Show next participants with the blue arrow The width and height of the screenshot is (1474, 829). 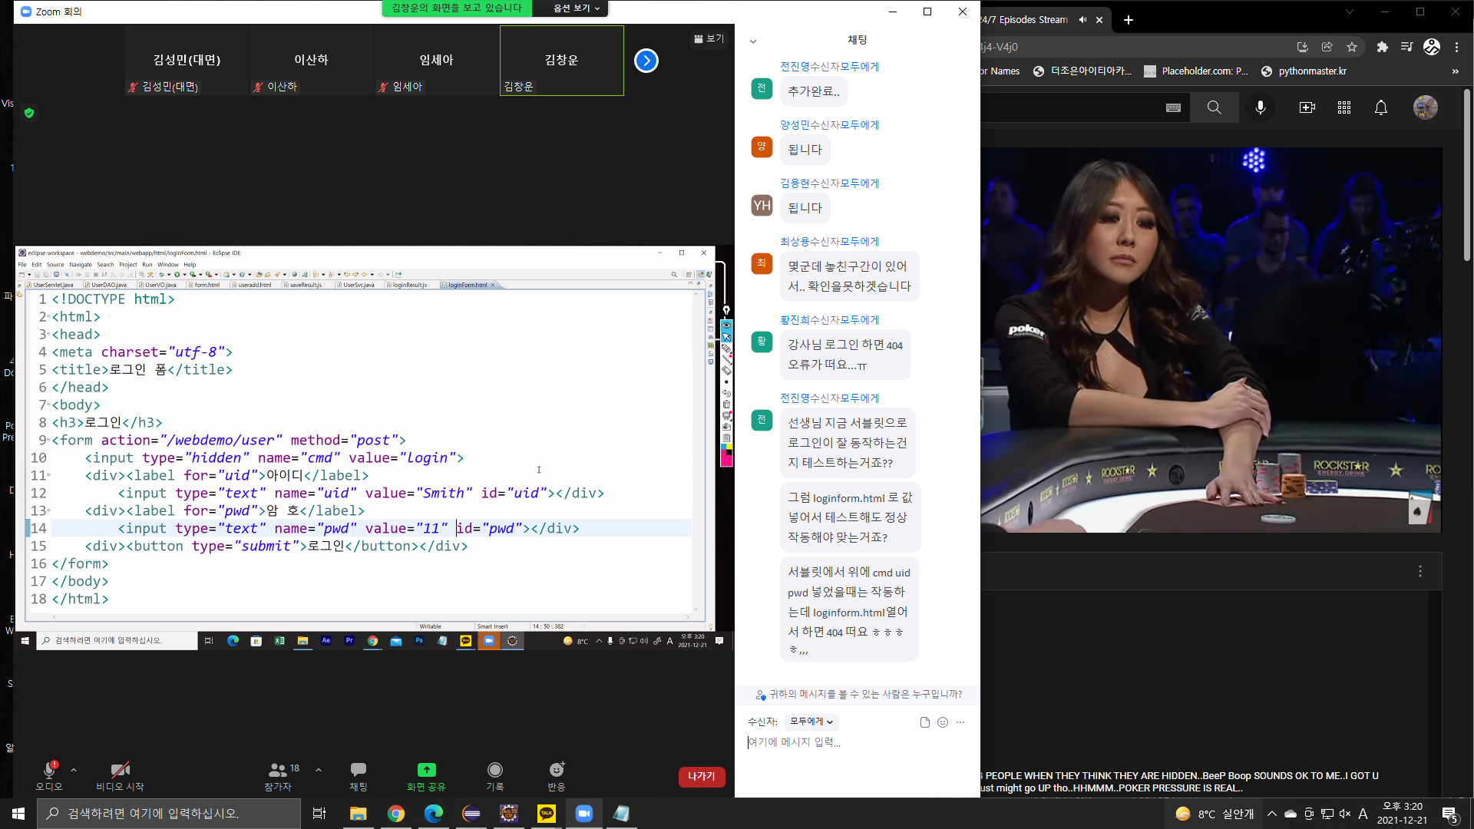[646, 61]
